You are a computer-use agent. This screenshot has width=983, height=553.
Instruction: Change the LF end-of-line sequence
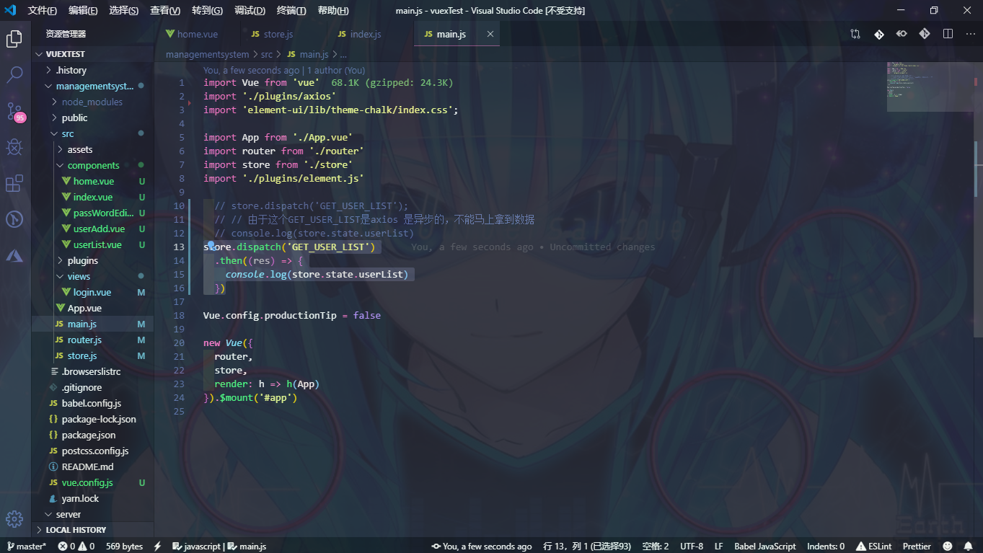tap(718, 547)
